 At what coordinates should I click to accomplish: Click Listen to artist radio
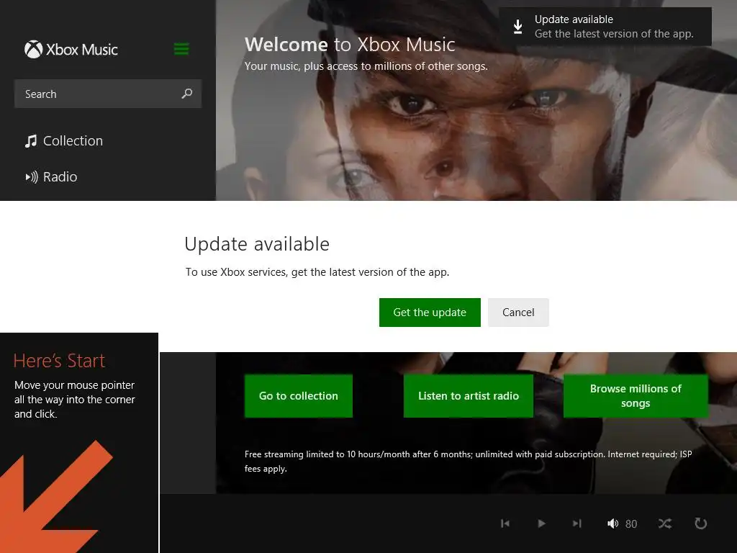(x=468, y=396)
